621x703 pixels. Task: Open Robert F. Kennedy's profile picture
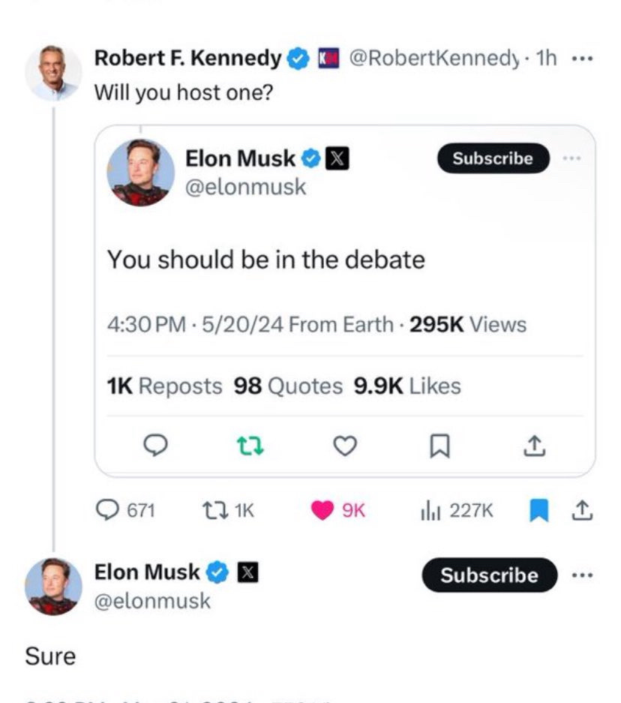tap(53, 73)
